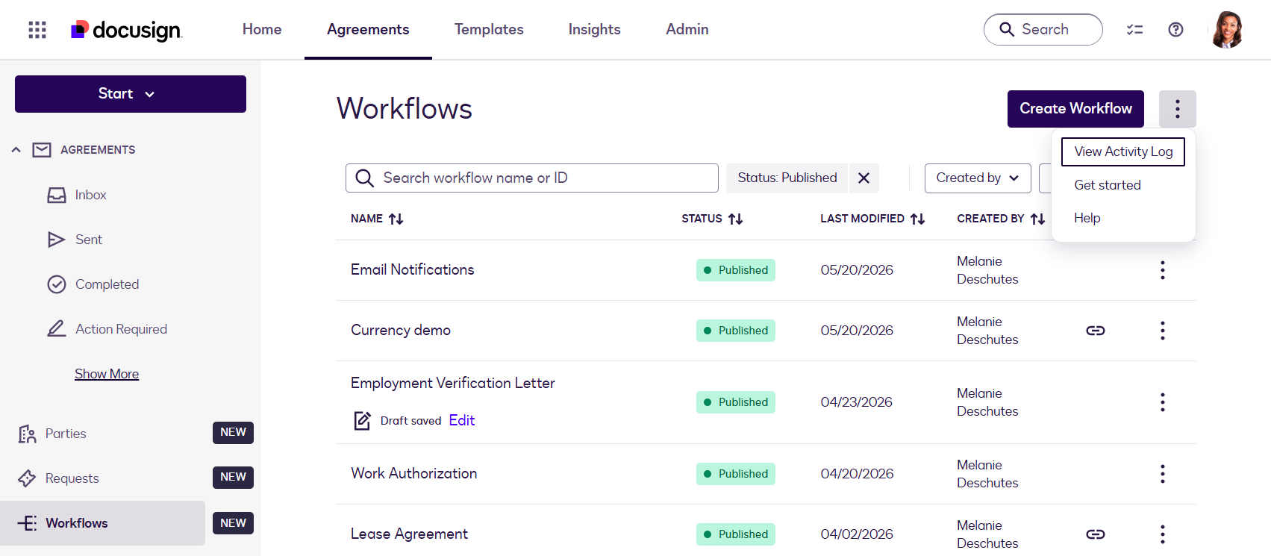The width and height of the screenshot is (1271, 556).
Task: Click the Docusign logo
Action: (126, 30)
